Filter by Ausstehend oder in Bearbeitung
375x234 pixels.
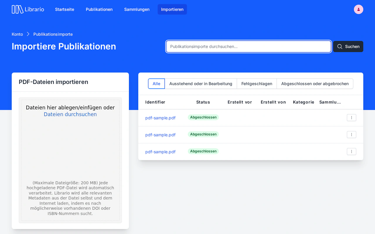(x=201, y=84)
